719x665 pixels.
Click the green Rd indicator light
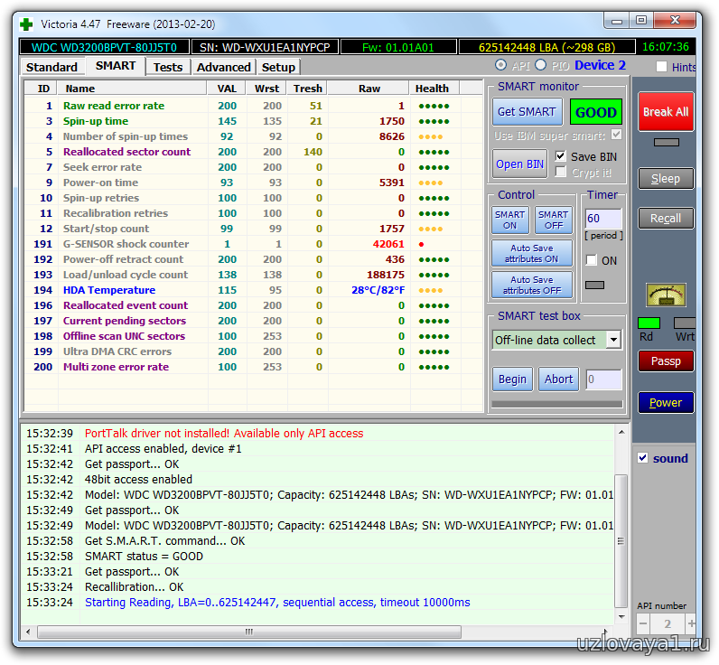649,323
